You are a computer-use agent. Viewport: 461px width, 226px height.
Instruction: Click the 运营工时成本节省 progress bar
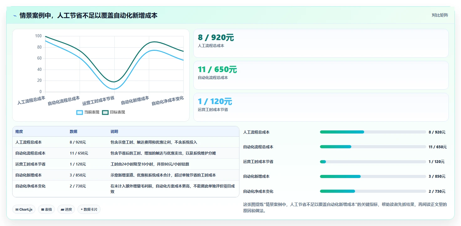click(x=373, y=162)
